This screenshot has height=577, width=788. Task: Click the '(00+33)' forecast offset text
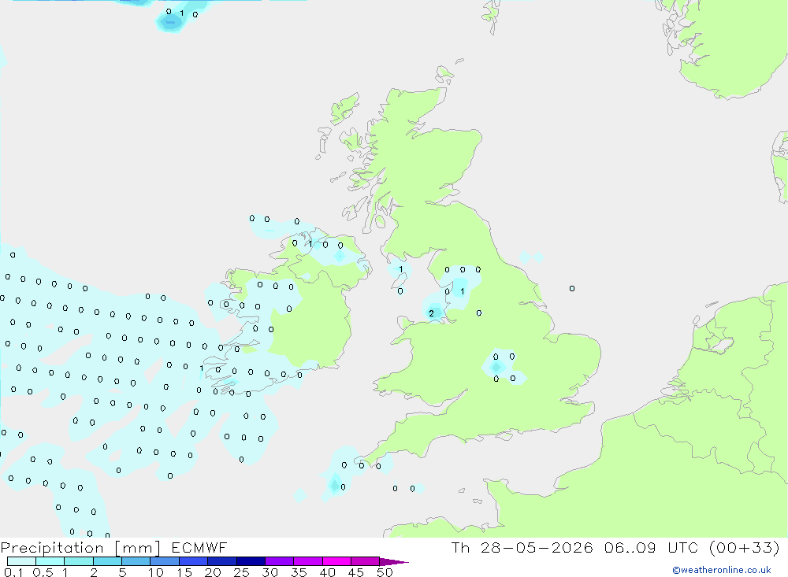745,548
